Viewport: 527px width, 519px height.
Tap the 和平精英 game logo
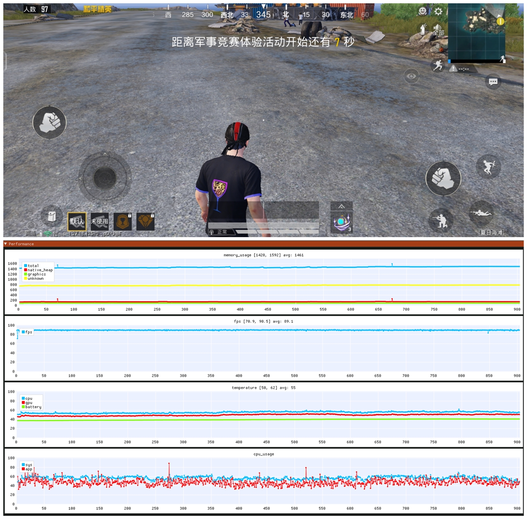click(x=98, y=9)
